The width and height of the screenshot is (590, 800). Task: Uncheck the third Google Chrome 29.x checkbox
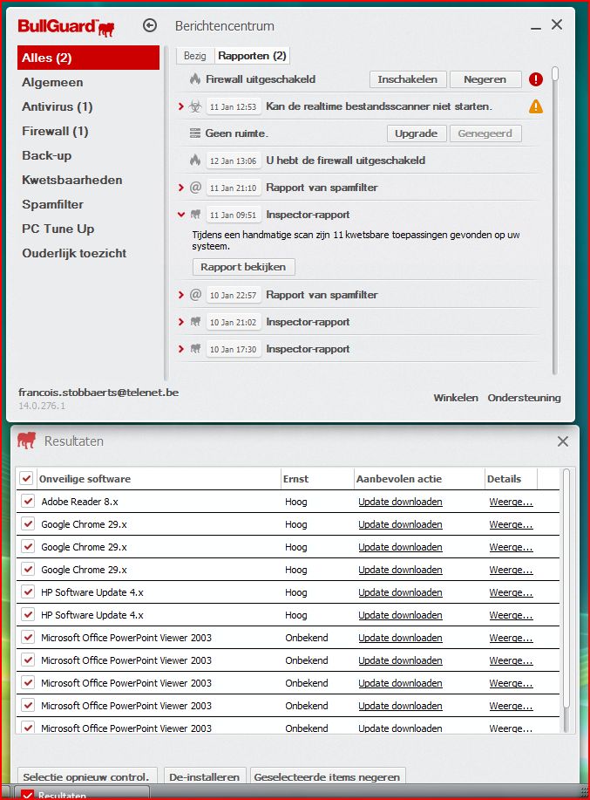pyautogui.click(x=28, y=570)
